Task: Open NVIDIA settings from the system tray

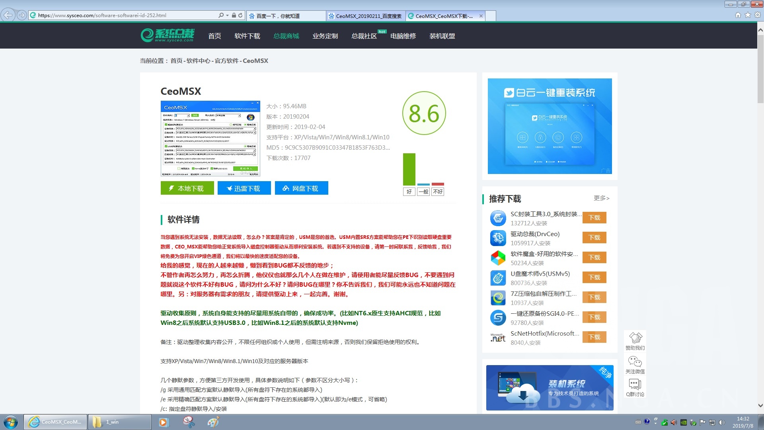Action: tap(684, 422)
